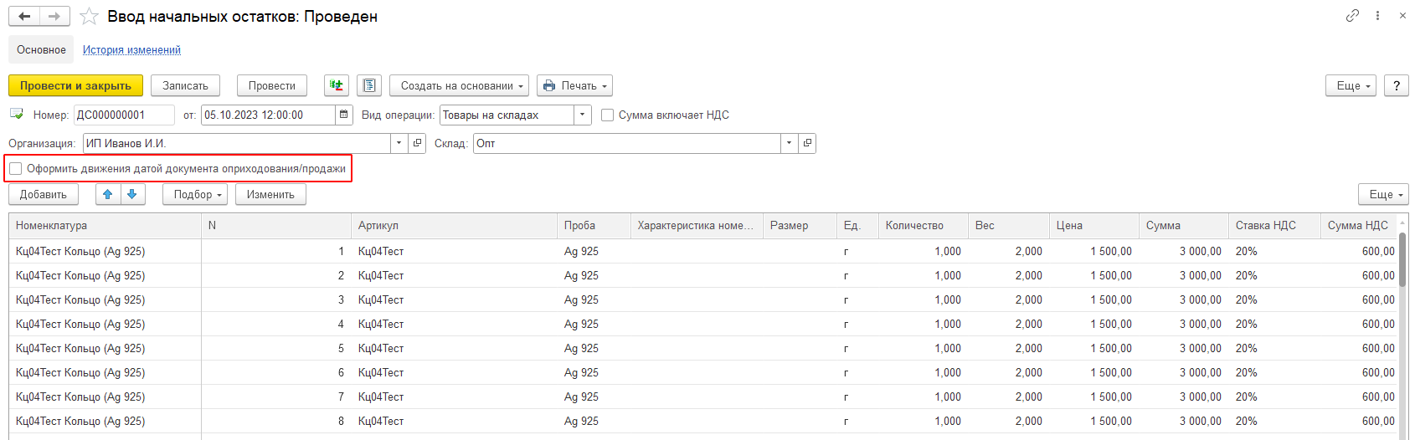1415x440 pixels.
Task: Click the Проба column header
Action: click(x=594, y=225)
